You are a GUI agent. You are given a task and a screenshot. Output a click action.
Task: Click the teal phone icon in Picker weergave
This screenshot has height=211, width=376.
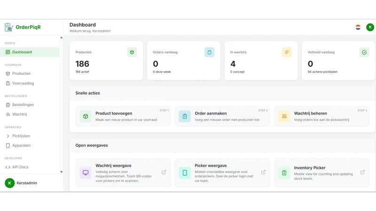coord(185,173)
